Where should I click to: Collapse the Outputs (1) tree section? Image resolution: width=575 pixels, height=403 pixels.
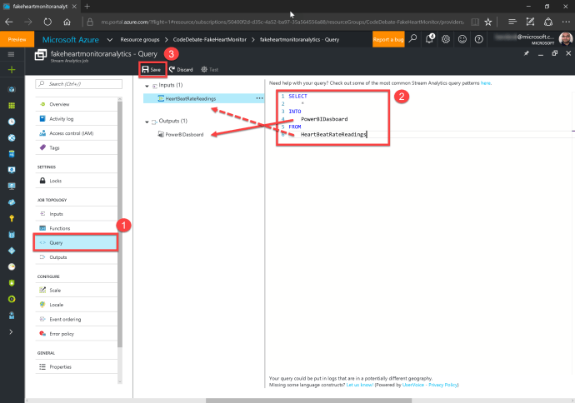pyautogui.click(x=147, y=121)
